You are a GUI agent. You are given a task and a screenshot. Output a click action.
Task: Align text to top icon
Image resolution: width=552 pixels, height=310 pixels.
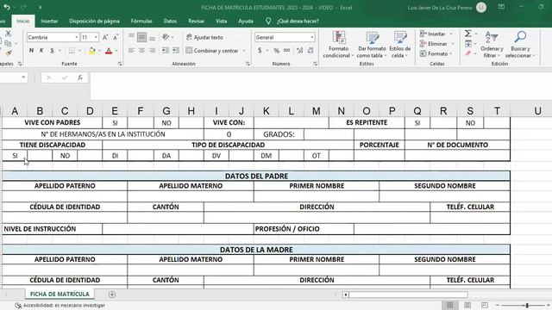131,36
